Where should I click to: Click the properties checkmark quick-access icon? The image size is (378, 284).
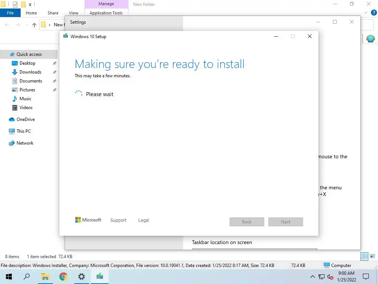click(x=15, y=4)
